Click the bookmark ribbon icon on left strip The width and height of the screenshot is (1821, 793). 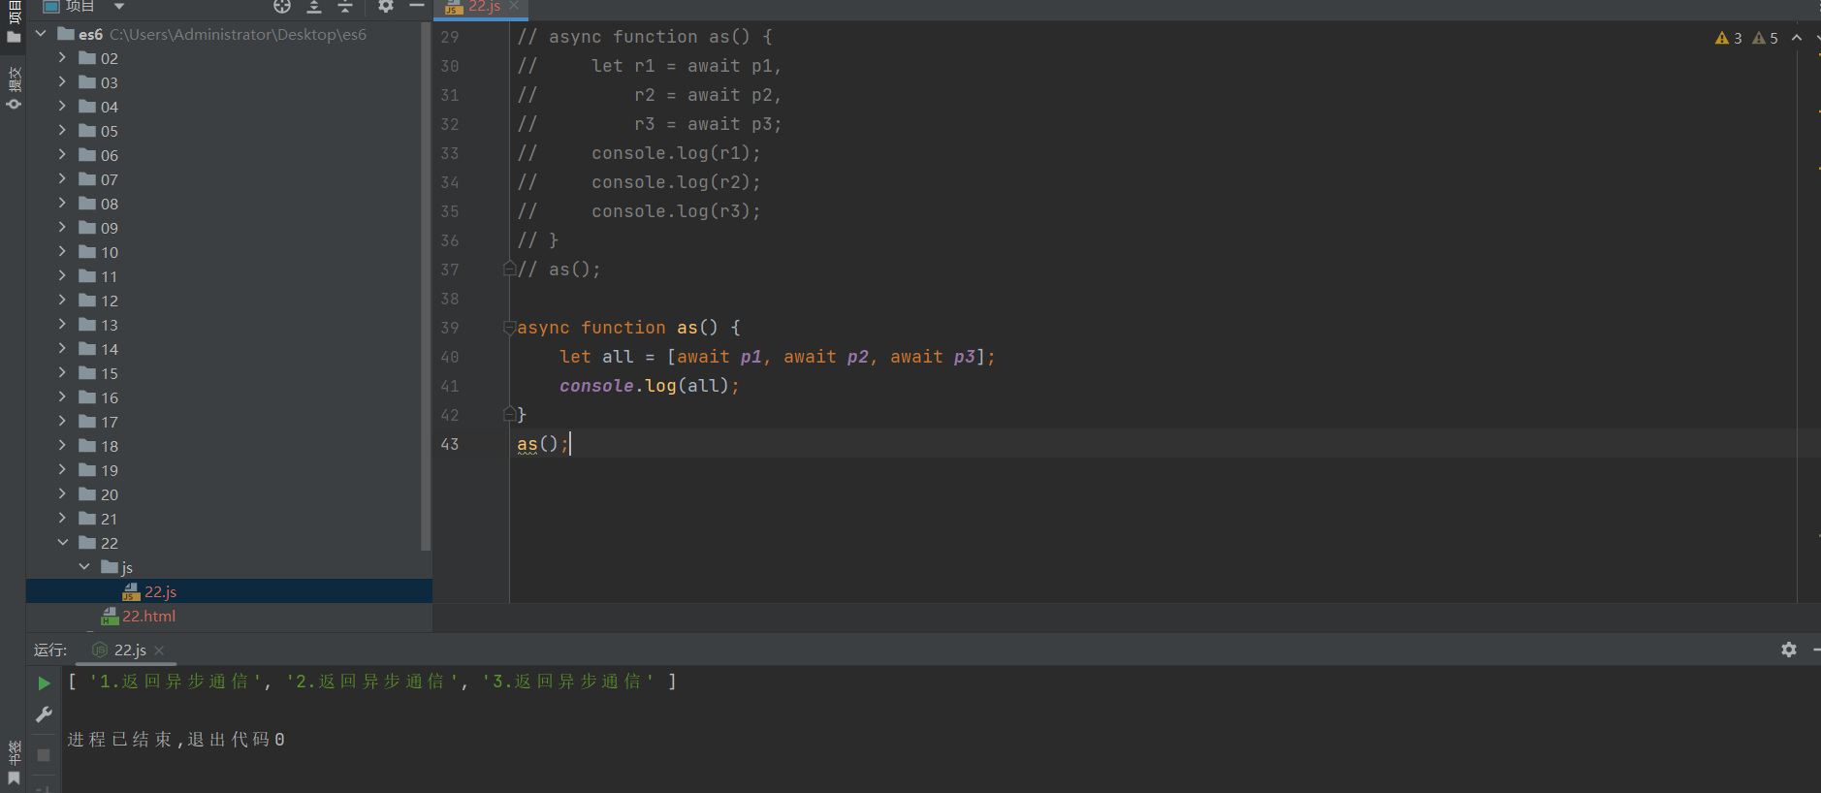click(x=14, y=778)
